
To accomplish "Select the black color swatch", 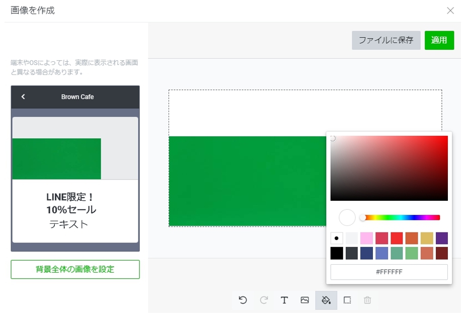I will tap(337, 253).
